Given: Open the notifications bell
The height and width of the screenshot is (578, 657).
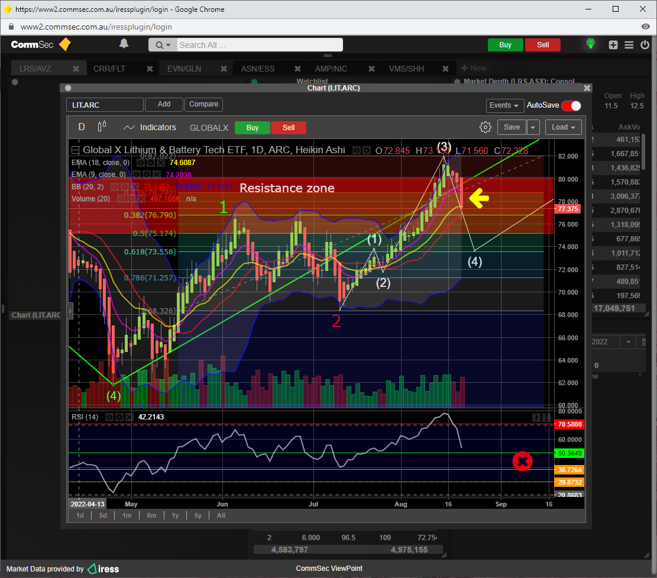Looking at the screenshot, I should tap(124, 44).
